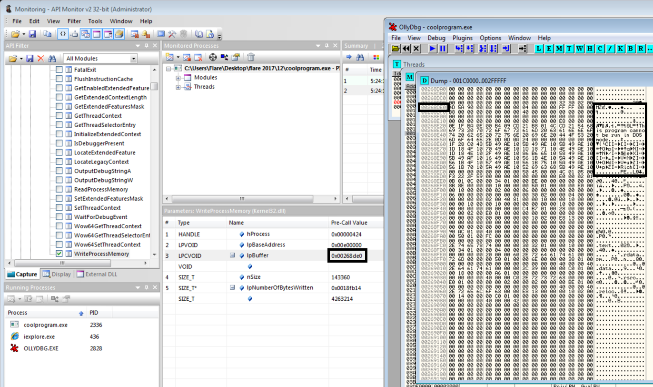The image size is (653, 387).
Task: Open the dropdown arrow beside main toolbar Open icon
Action: 23,34
